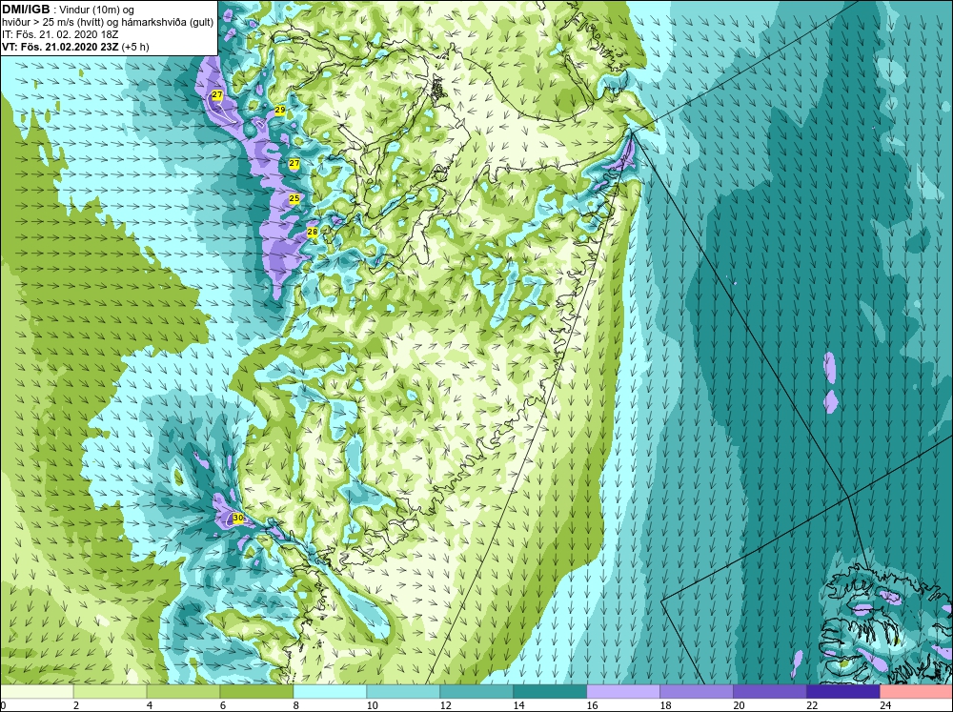Pick the dark indigo 22–24 legend swatch
This screenshot has height=712, width=953.
click(843, 692)
